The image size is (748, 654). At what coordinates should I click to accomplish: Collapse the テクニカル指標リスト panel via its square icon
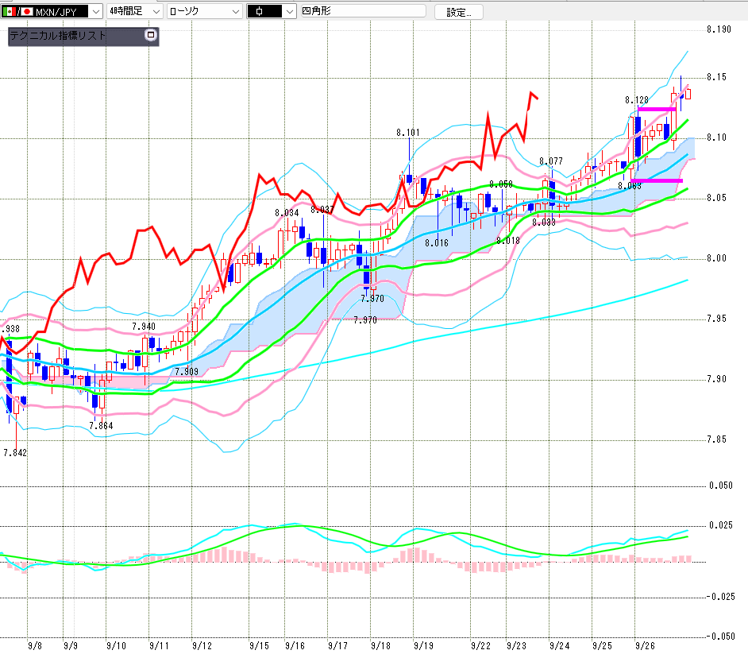click(151, 36)
